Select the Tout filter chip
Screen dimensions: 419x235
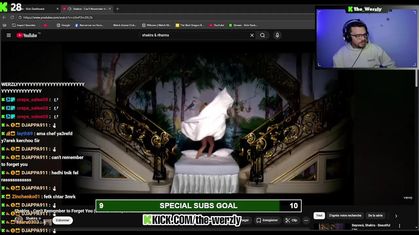click(319, 215)
